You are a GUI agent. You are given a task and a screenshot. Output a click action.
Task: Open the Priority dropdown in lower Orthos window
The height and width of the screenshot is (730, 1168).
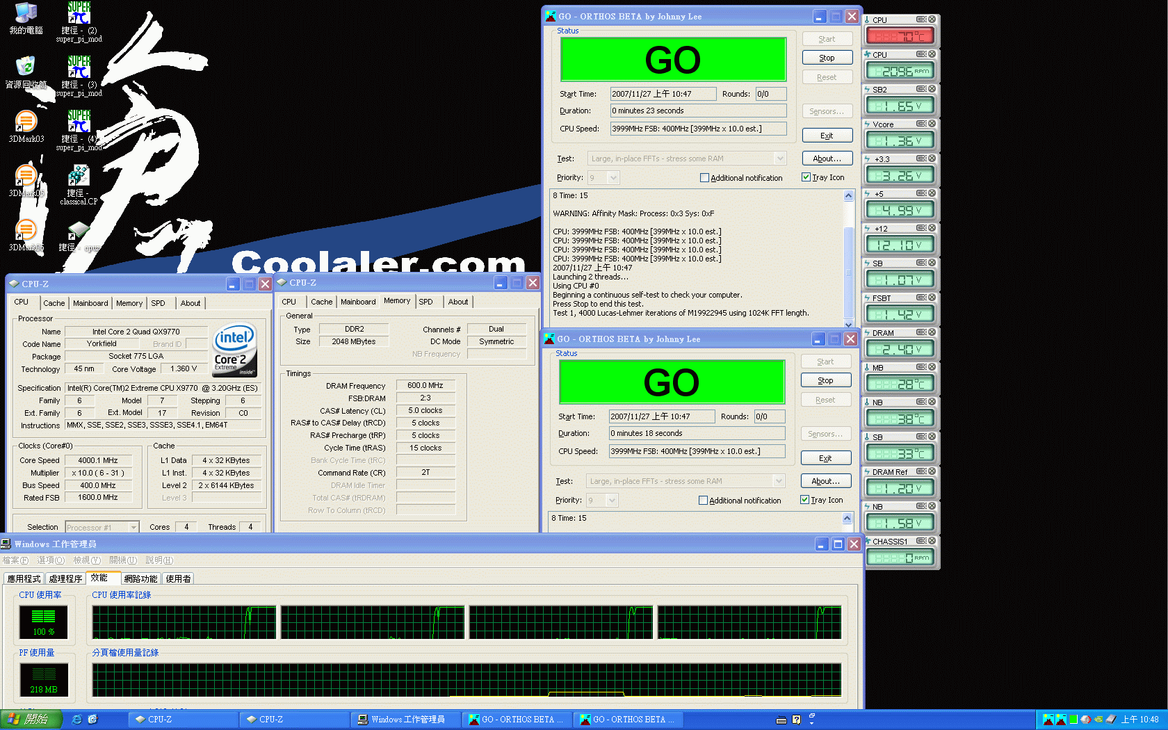[612, 501]
